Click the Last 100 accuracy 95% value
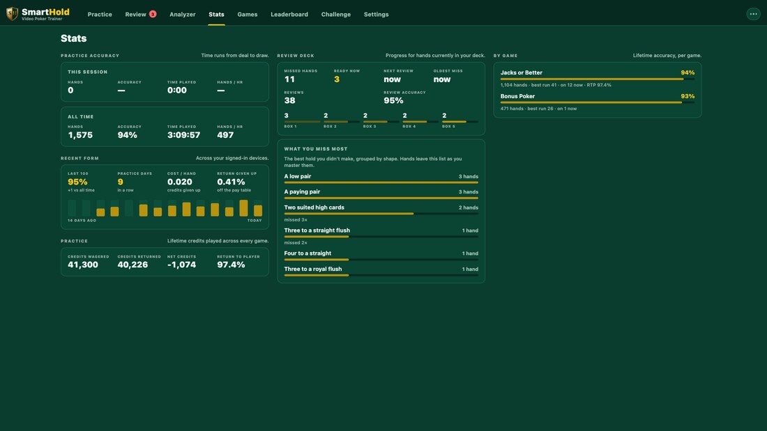This screenshot has height=431, width=767. pyautogui.click(x=77, y=182)
